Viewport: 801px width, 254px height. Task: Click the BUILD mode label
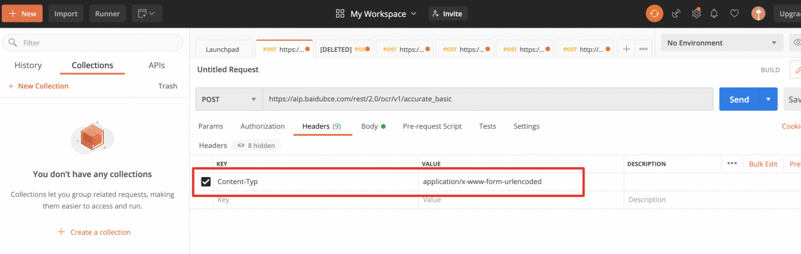[x=770, y=70]
